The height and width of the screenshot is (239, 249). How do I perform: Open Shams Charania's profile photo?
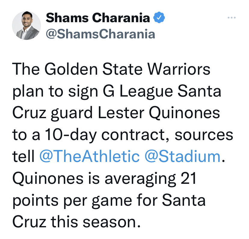26,25
